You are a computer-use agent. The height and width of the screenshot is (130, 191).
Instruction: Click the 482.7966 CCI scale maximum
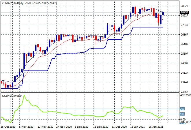186,95
